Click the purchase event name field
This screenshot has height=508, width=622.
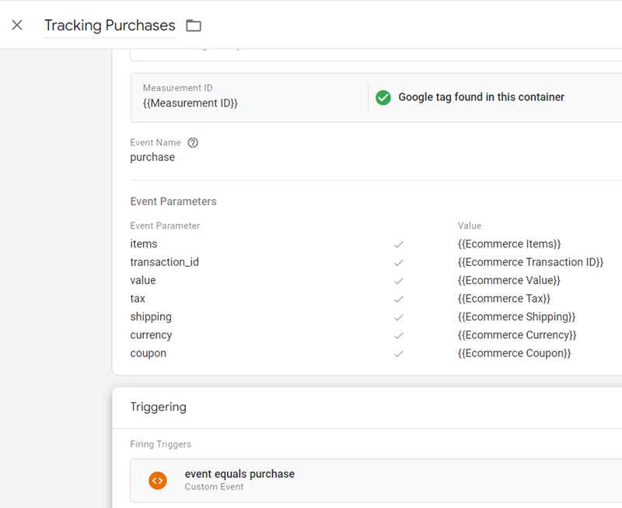[152, 157]
